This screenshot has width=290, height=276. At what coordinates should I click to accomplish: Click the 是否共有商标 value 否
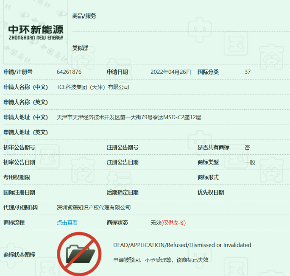pos(247,148)
